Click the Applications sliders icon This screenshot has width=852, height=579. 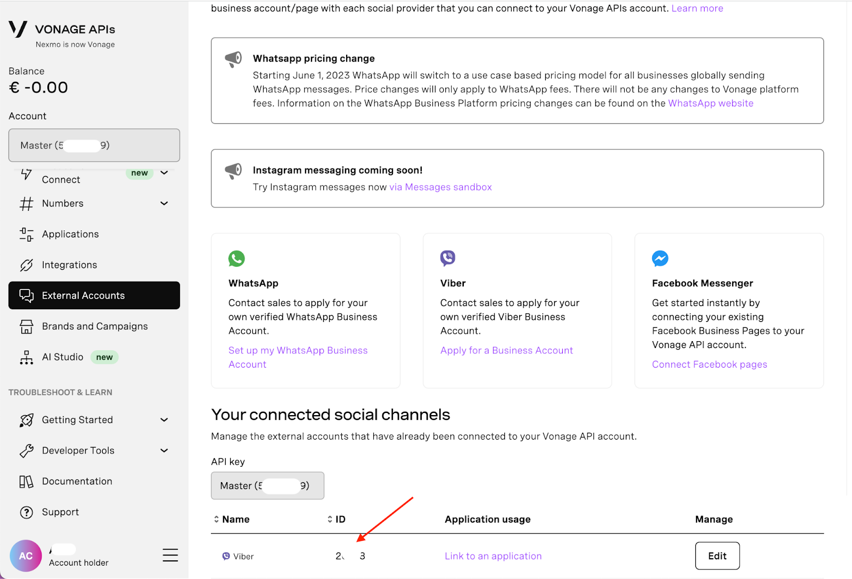pos(26,234)
